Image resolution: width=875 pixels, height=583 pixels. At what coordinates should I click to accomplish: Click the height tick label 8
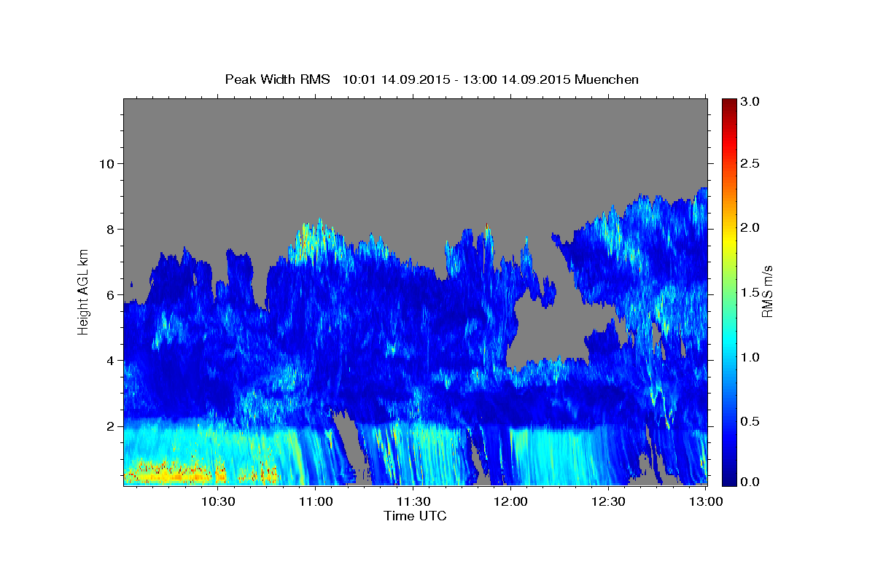(112, 229)
